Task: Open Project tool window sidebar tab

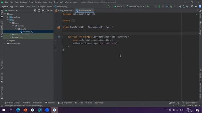Action: click(x=2, y=13)
